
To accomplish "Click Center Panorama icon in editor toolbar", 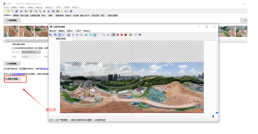I will [73, 35].
